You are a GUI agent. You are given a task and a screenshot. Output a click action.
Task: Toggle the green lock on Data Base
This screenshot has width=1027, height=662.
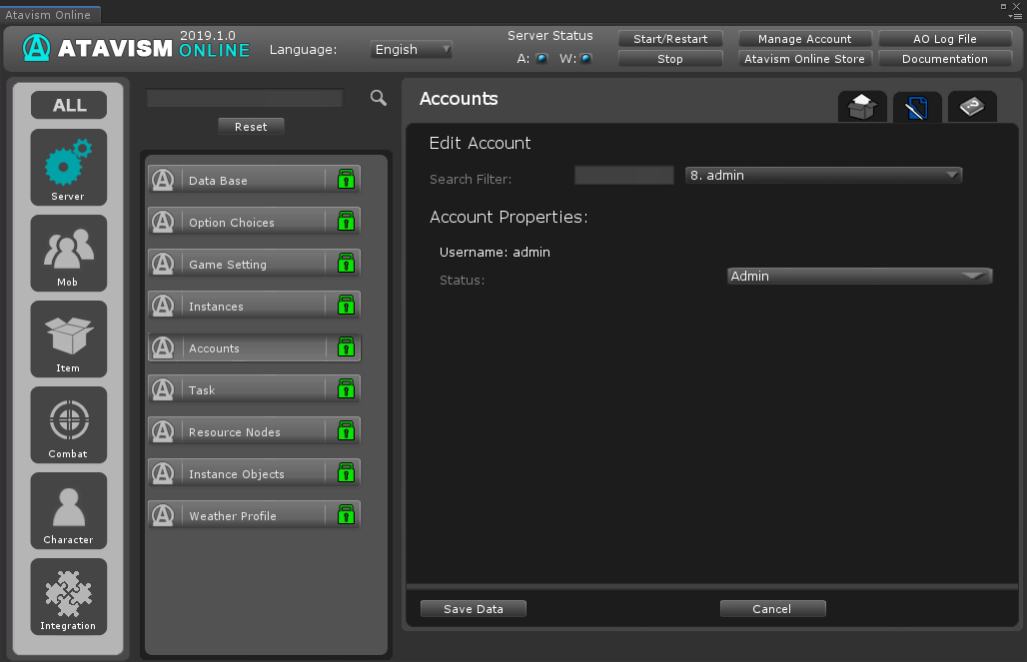[x=346, y=180]
